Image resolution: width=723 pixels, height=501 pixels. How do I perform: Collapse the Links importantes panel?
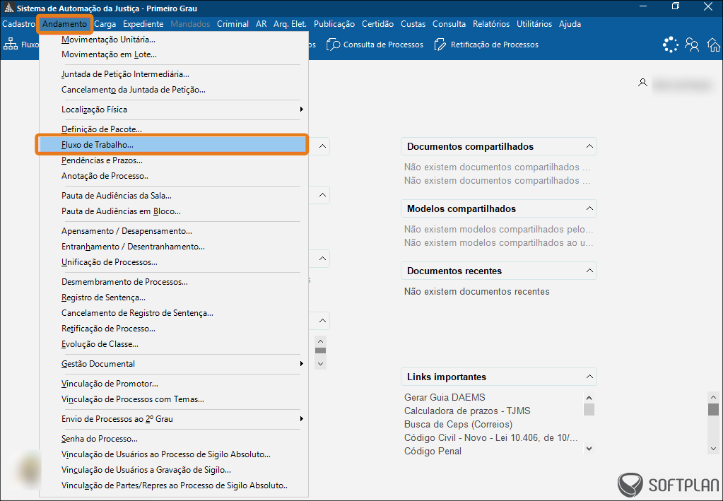tap(589, 377)
